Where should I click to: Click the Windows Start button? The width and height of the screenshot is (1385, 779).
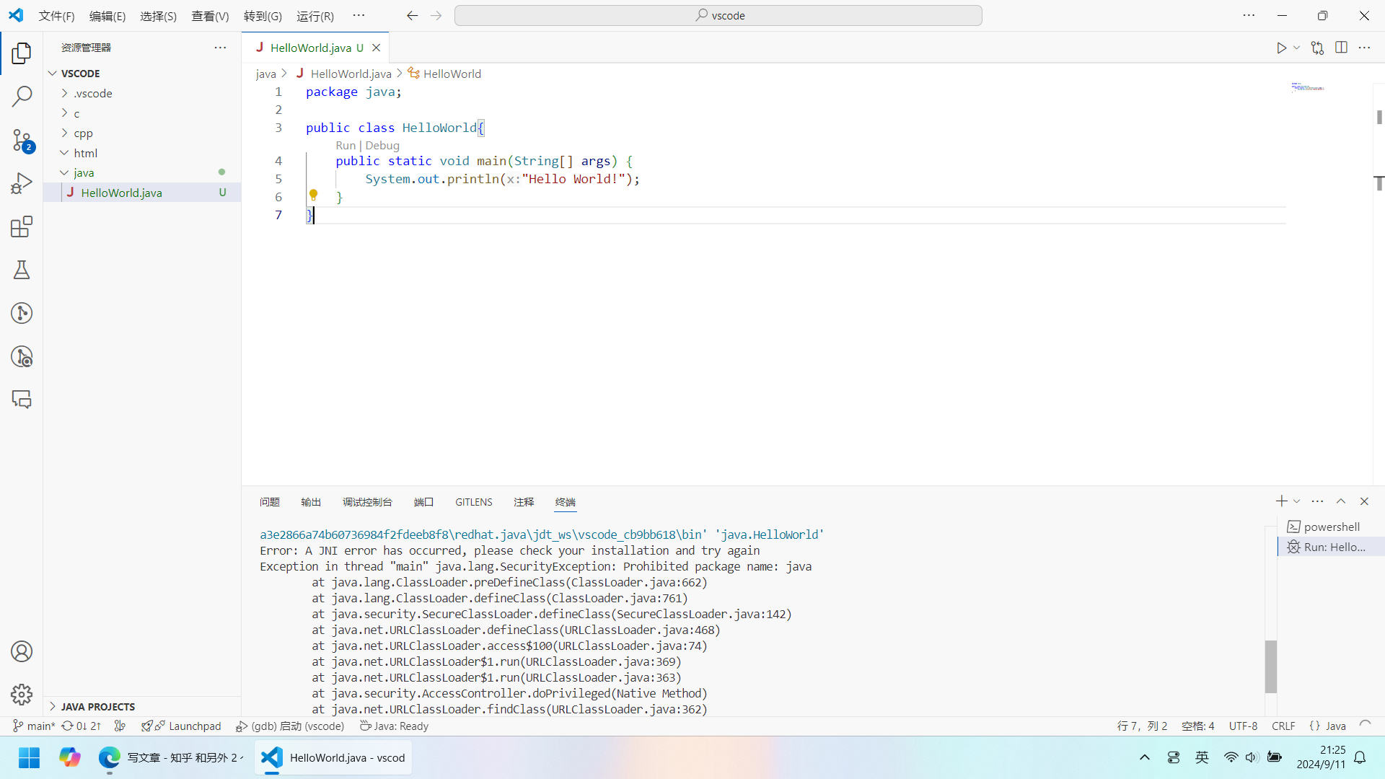[28, 758]
